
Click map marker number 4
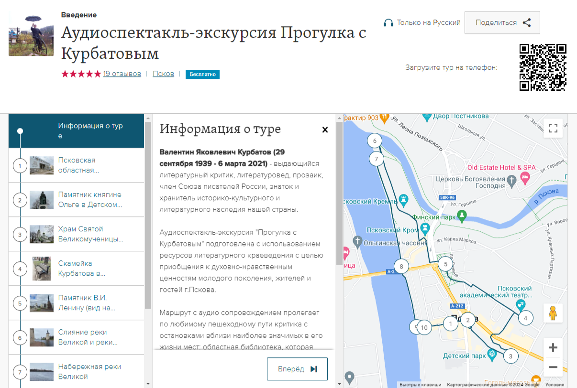(x=525, y=318)
